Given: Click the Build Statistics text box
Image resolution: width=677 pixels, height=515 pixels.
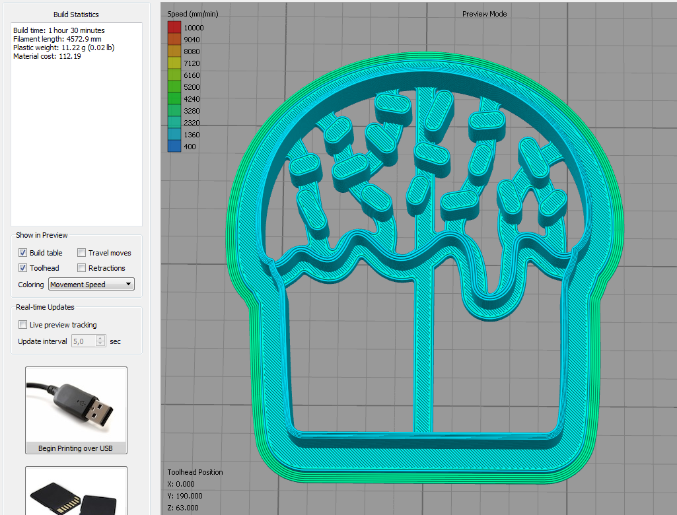Looking at the screenshot, I should 77,124.
